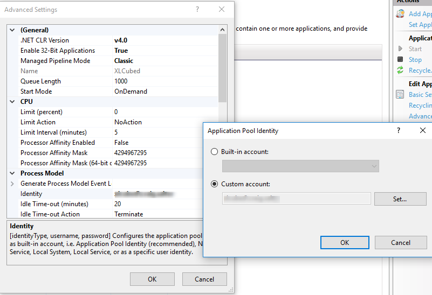Click the Application Pool Identity help question mark
The height and width of the screenshot is (295, 432).
pyautogui.click(x=399, y=130)
